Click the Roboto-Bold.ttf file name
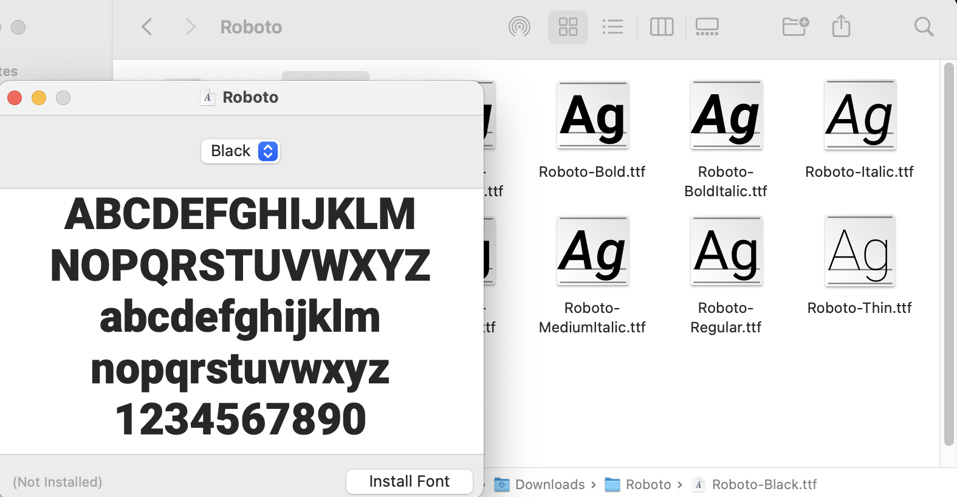 [x=592, y=172]
